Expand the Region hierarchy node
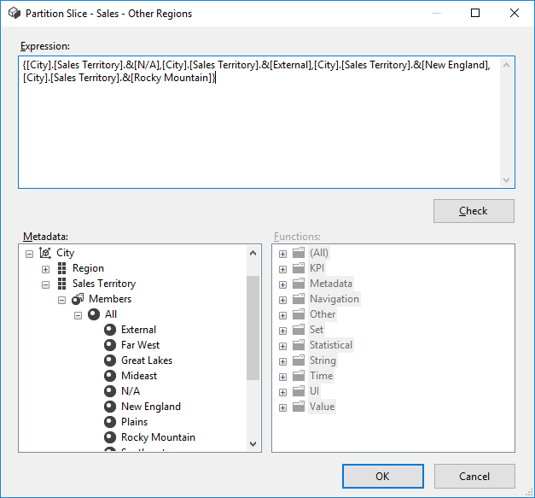 [x=46, y=269]
